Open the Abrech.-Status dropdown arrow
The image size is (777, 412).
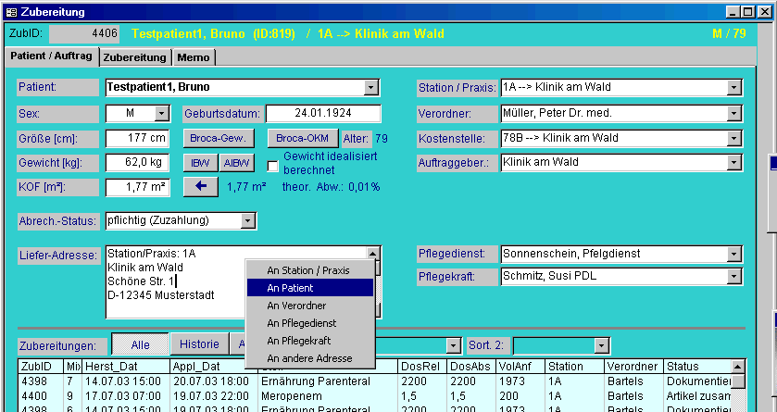[247, 221]
